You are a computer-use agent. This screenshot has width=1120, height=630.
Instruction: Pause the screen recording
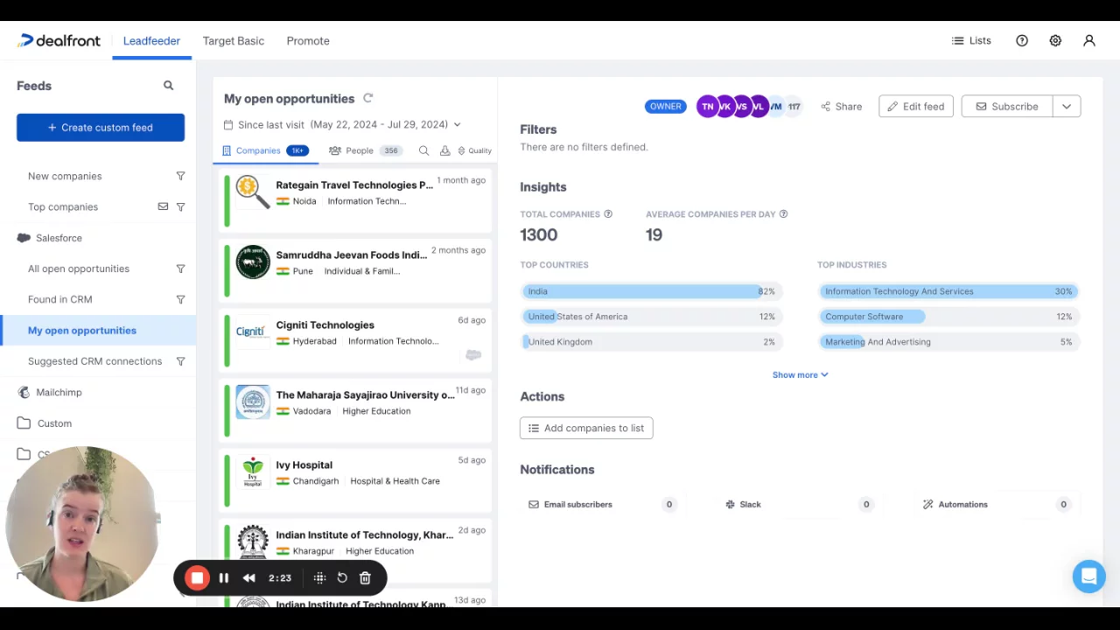tap(223, 578)
